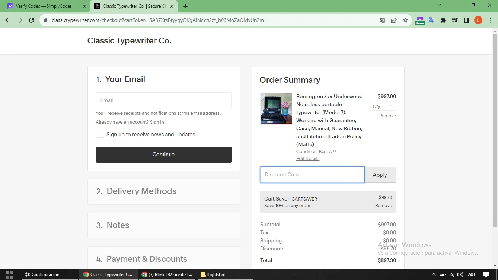This screenshot has height=280, width=498.
Task: Open the Extensions puzzle icon
Action: click(x=443, y=20)
